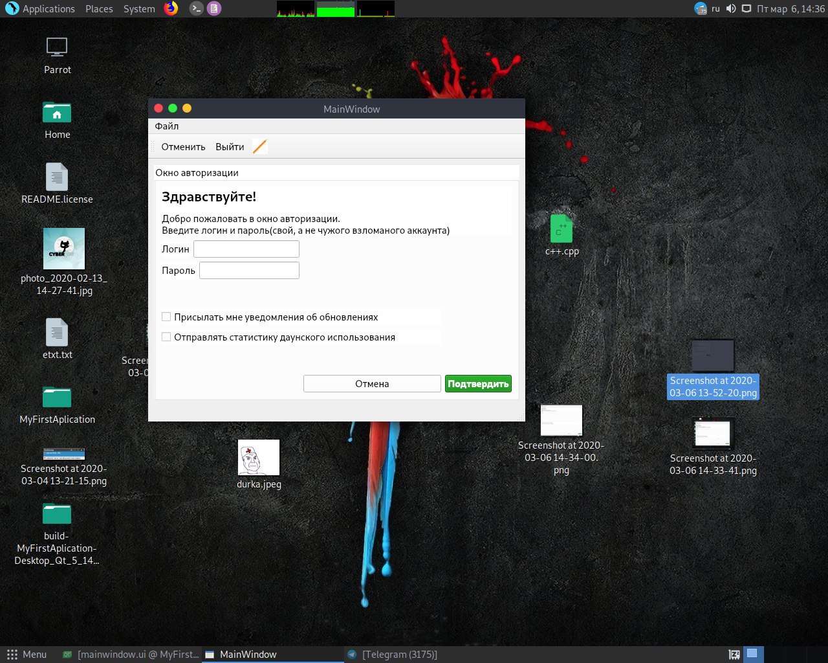Click the Parrot logo in top panel

coord(12,8)
